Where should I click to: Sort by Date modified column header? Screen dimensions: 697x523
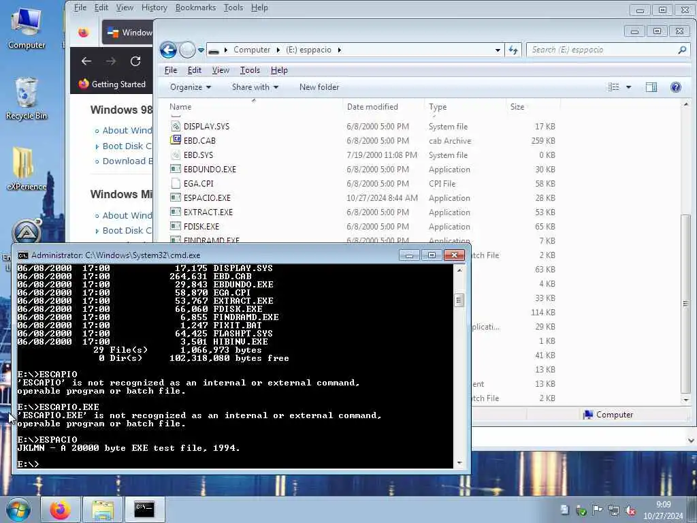tap(384, 107)
